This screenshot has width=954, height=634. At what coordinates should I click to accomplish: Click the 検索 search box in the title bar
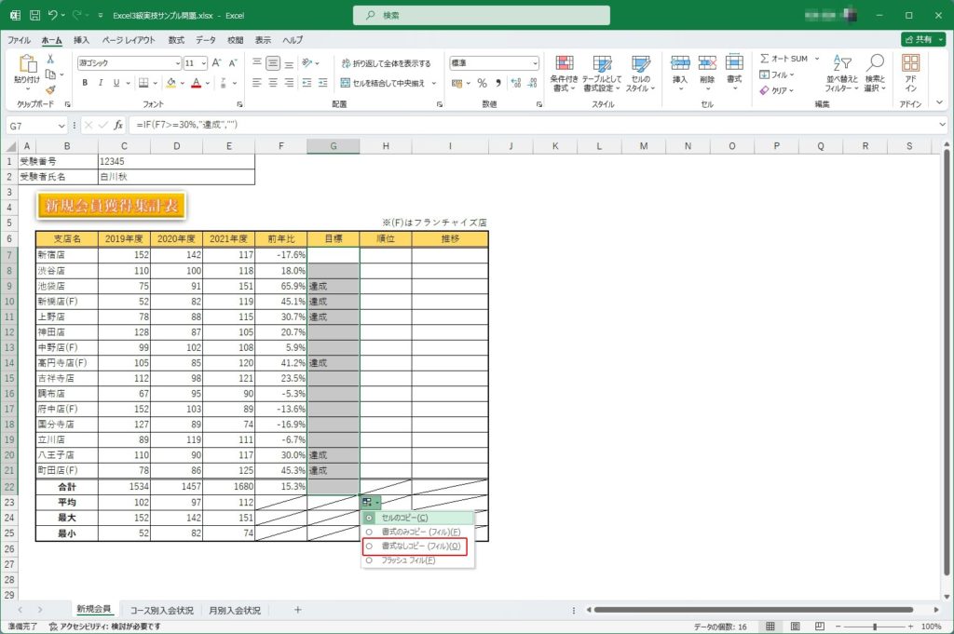click(x=482, y=15)
